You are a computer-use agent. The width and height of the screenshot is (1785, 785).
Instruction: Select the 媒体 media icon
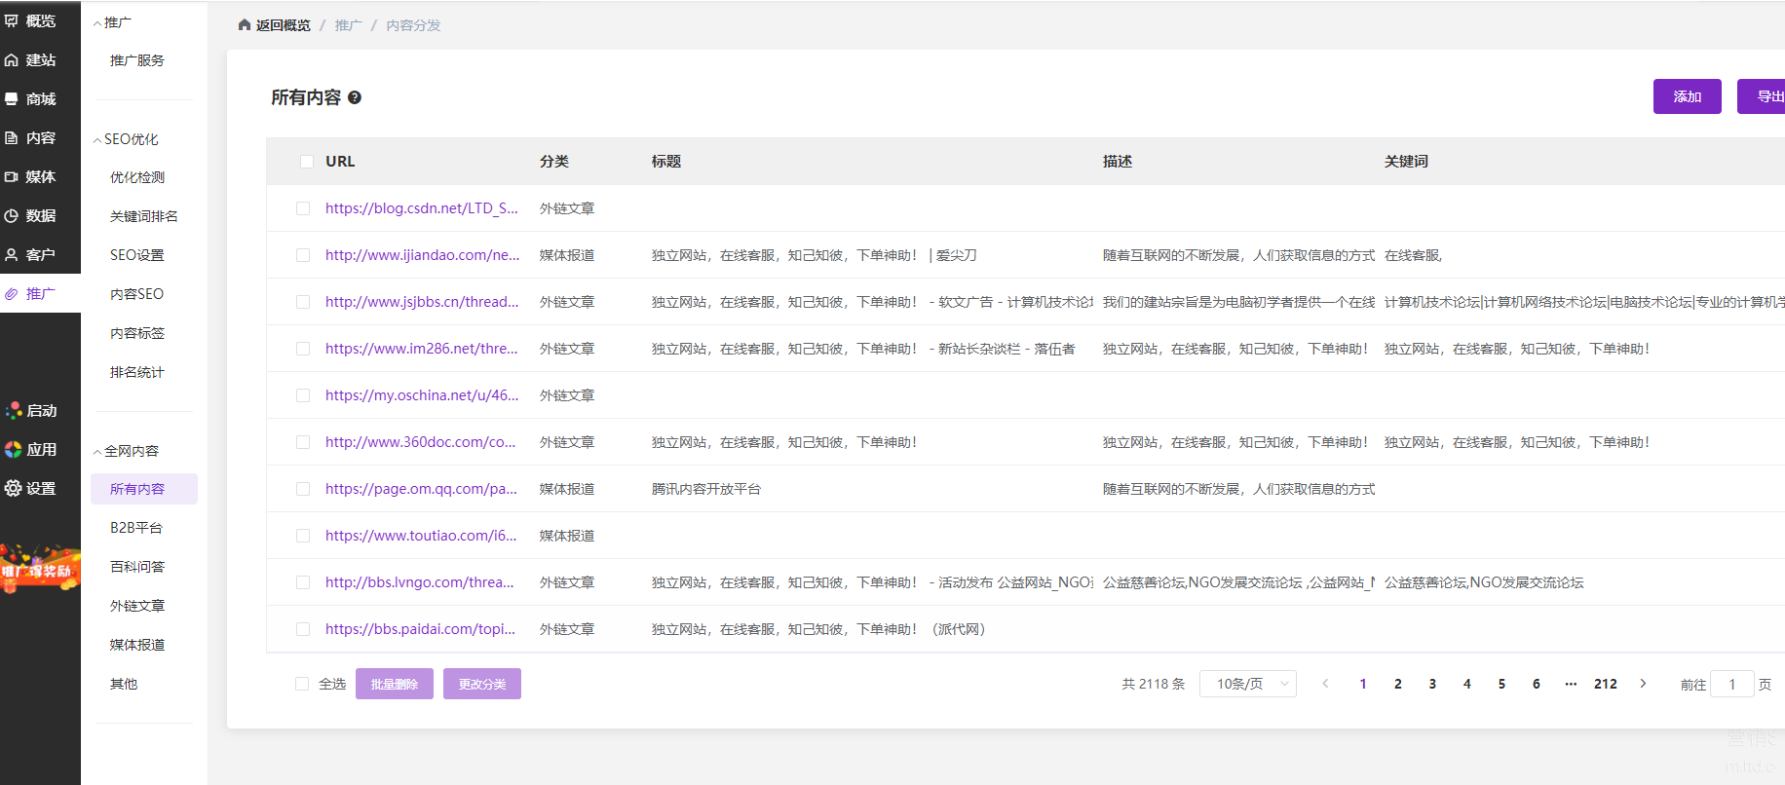(12, 177)
